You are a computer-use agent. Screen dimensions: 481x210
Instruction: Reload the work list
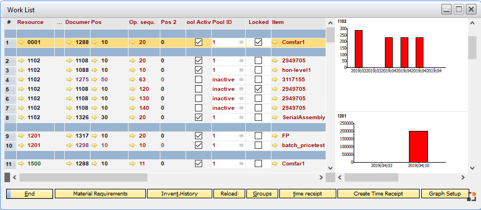[230, 193]
